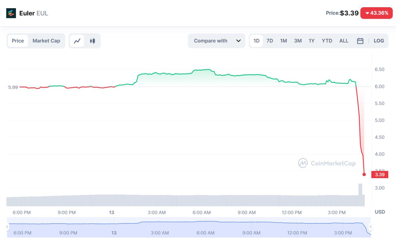Select the YTD time range
The image size is (396, 240).
[x=327, y=41]
